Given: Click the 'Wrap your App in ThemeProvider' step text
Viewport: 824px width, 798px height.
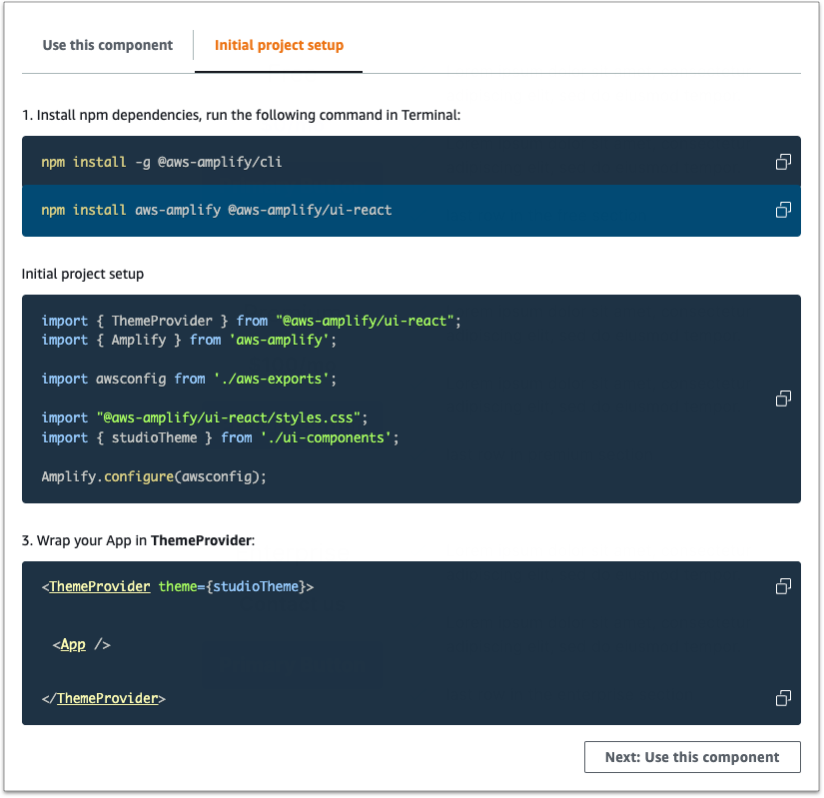Looking at the screenshot, I should click(x=138, y=540).
